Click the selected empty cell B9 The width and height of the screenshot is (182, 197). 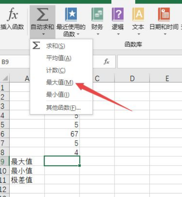coord(62,161)
